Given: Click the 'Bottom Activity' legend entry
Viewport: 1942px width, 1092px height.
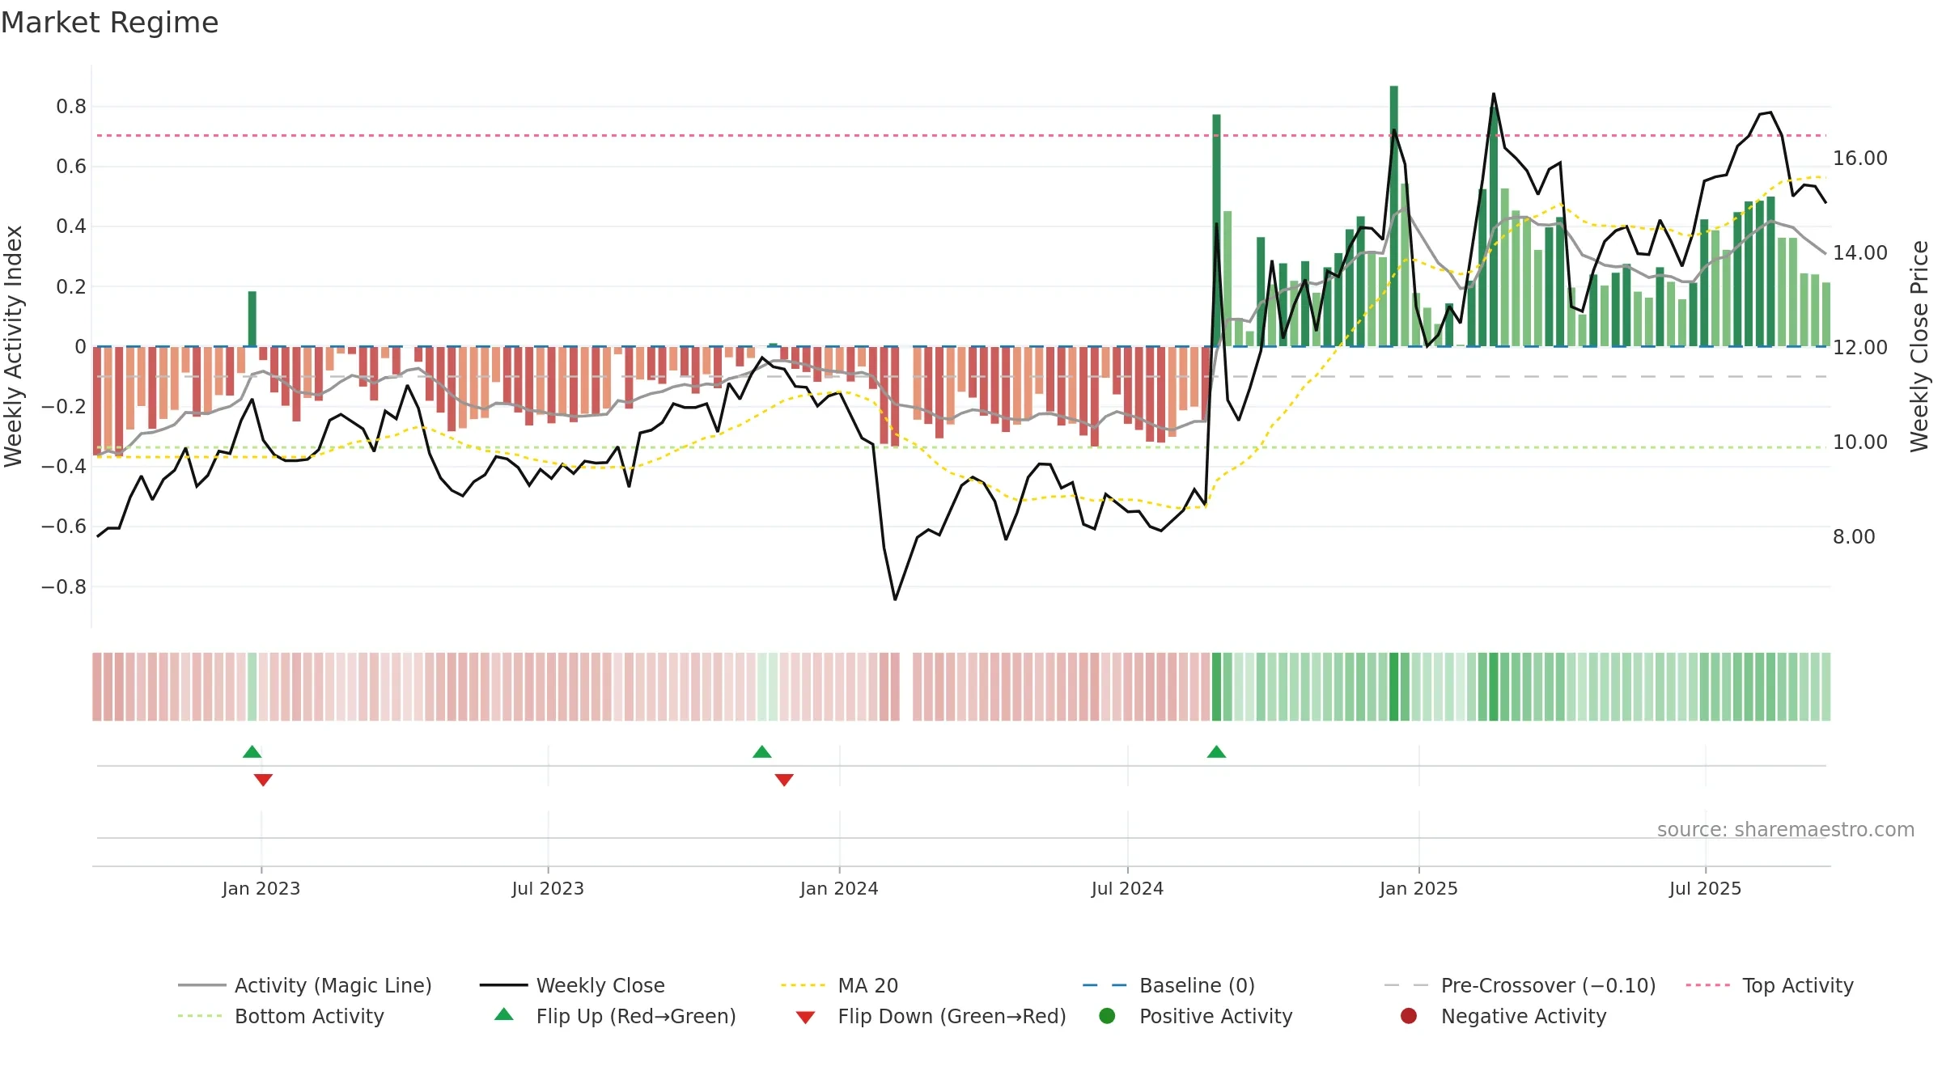Looking at the screenshot, I should (281, 1016).
